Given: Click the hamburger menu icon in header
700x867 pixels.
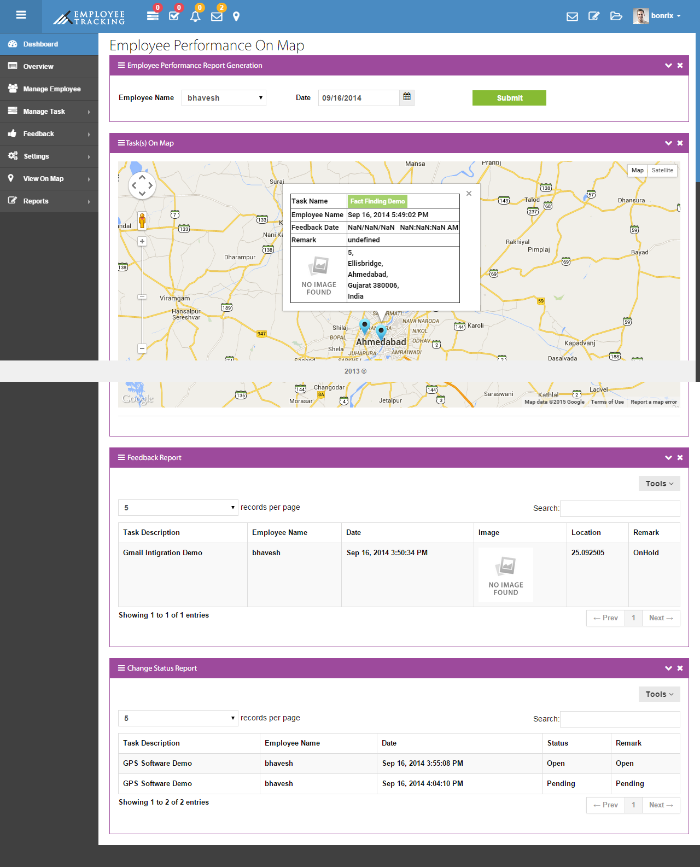Looking at the screenshot, I should [21, 15].
